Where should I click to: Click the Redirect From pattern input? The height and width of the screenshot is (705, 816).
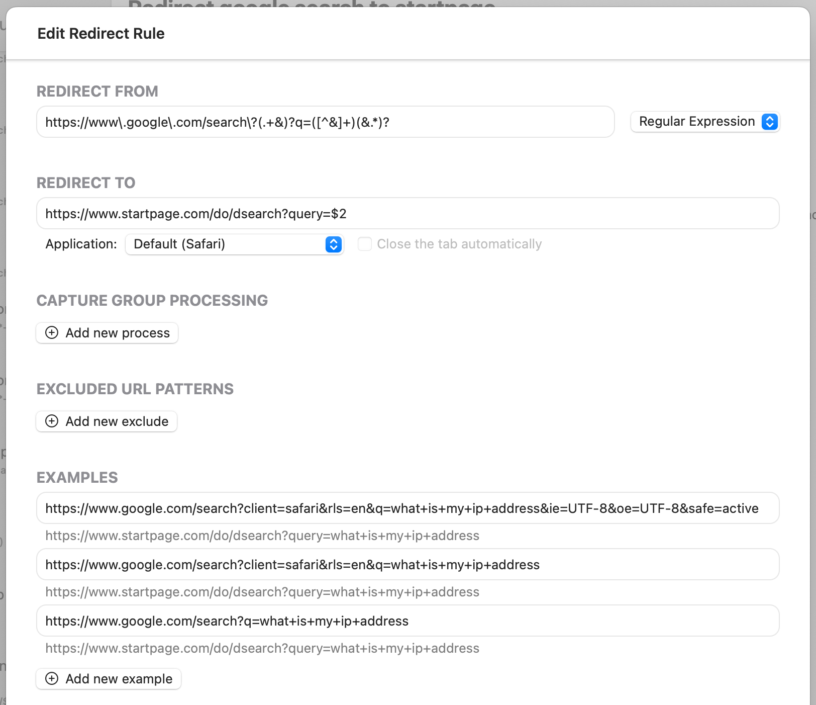click(325, 122)
